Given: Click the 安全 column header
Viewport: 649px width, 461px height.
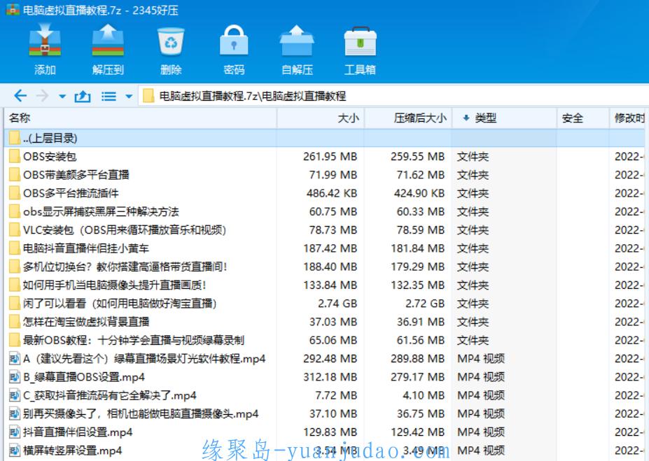Looking at the screenshot, I should 582,118.
